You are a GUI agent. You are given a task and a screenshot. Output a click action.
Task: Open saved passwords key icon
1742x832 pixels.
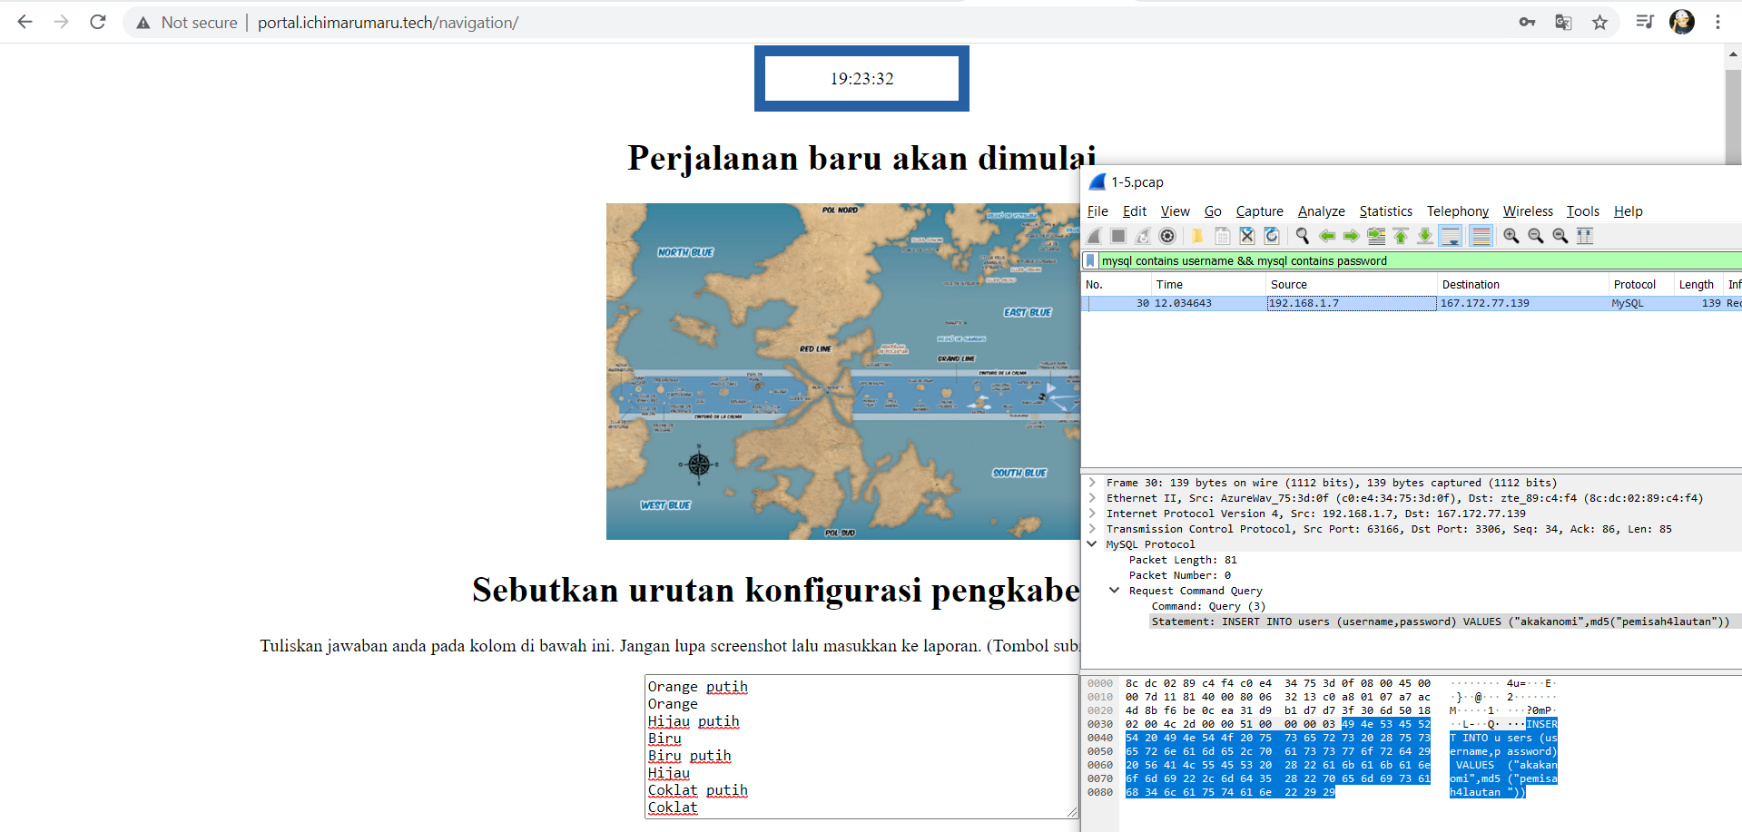coord(1527,22)
